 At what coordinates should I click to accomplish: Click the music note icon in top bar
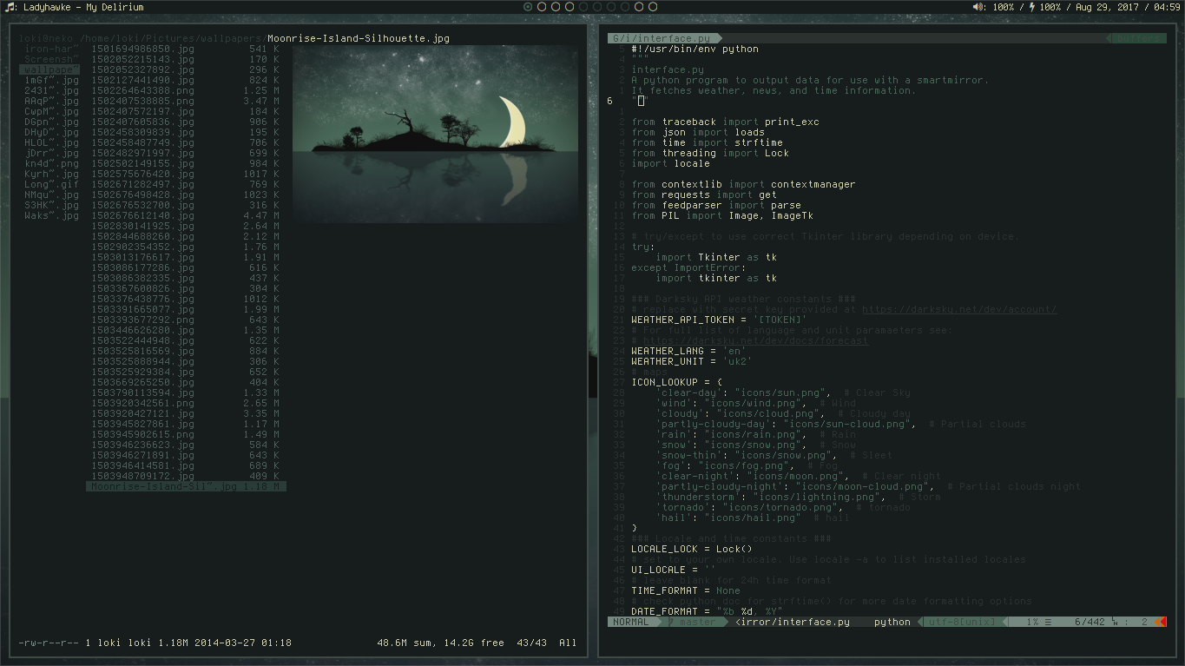click(10, 7)
